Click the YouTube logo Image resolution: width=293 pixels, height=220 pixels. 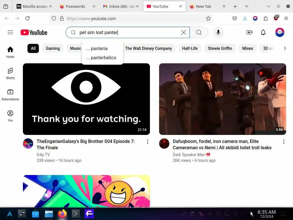pyautogui.click(x=34, y=32)
